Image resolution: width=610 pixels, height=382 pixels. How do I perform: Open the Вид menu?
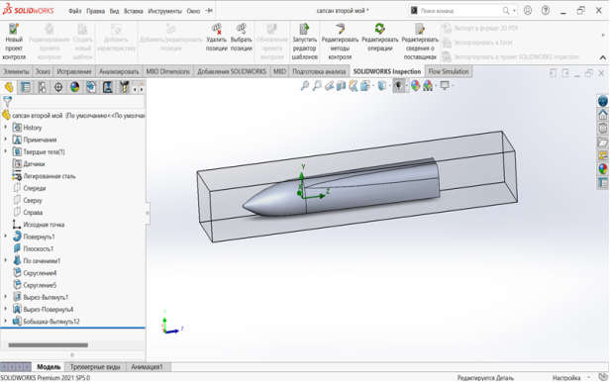[115, 11]
